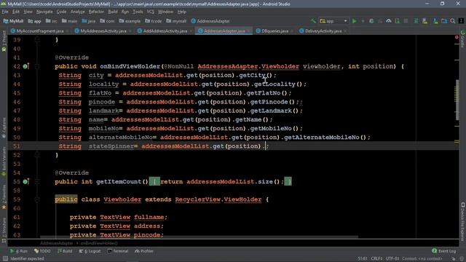The image size is (466, 262).
Task: Open the Build menu
Action: [x=113, y=12]
